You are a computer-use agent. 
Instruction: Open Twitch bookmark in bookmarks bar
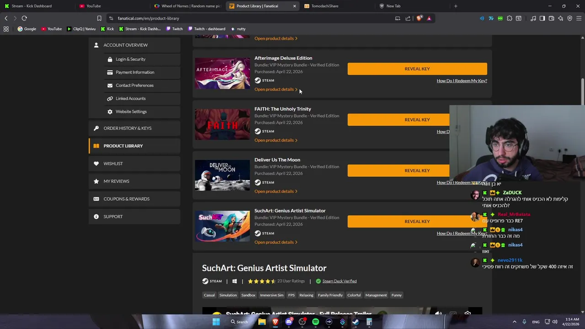(174, 29)
